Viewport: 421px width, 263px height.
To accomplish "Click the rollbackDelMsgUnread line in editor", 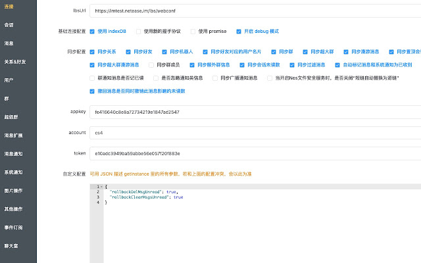I will (143, 192).
